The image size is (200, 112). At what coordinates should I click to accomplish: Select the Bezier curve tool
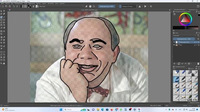click(1, 25)
